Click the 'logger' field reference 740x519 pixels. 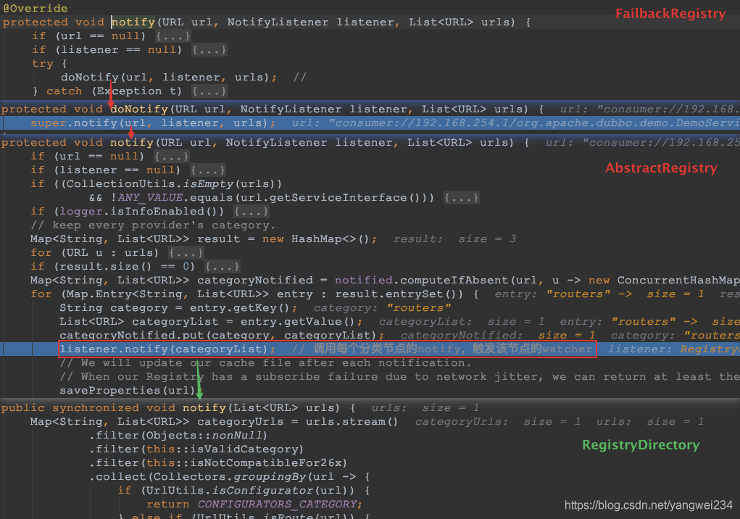click(x=80, y=212)
